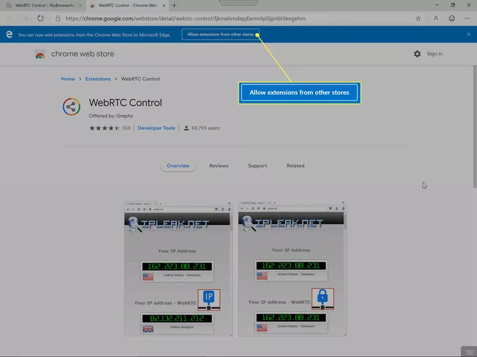477x357 pixels.
Task: Open the Developer Tools category link
Action: pyautogui.click(x=156, y=128)
